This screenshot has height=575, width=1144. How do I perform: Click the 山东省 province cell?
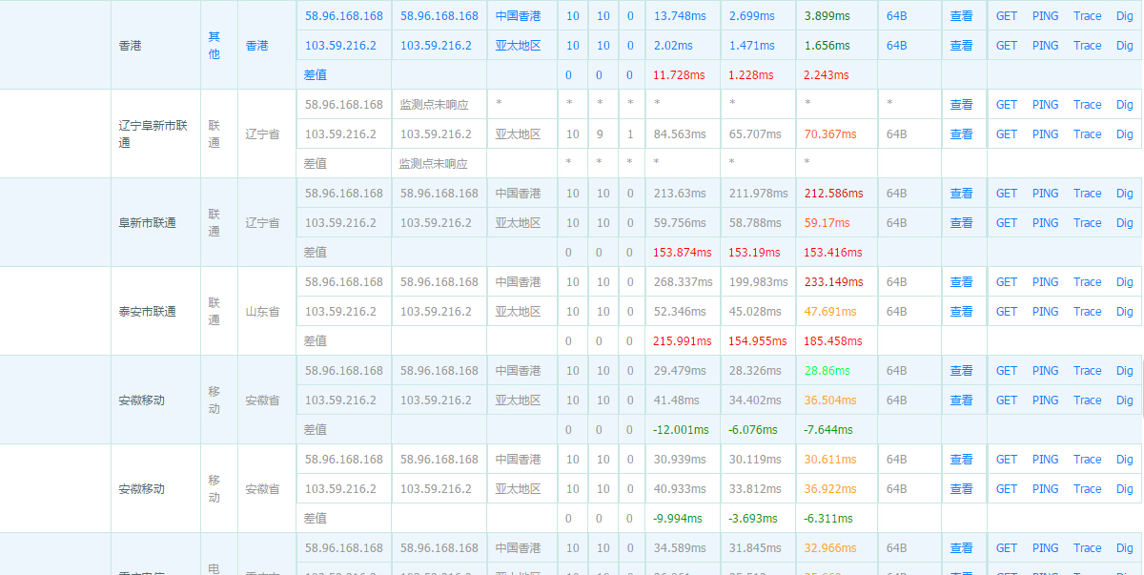point(263,312)
